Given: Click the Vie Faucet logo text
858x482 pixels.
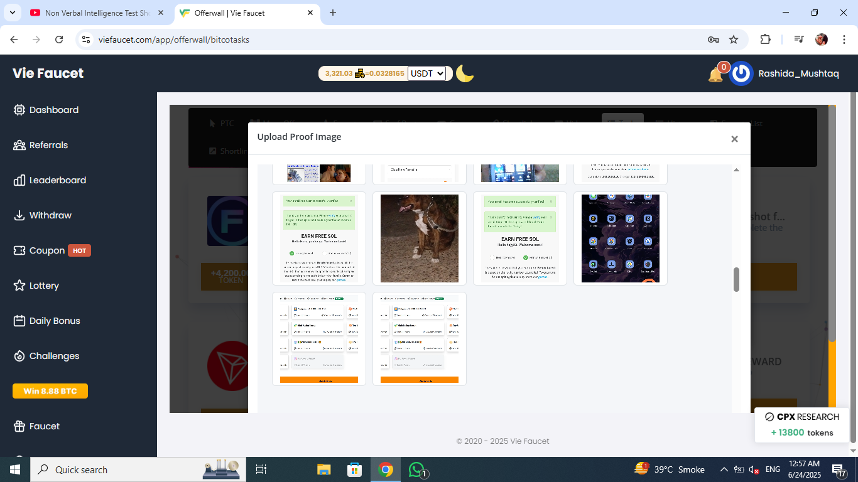Looking at the screenshot, I should click(x=48, y=73).
